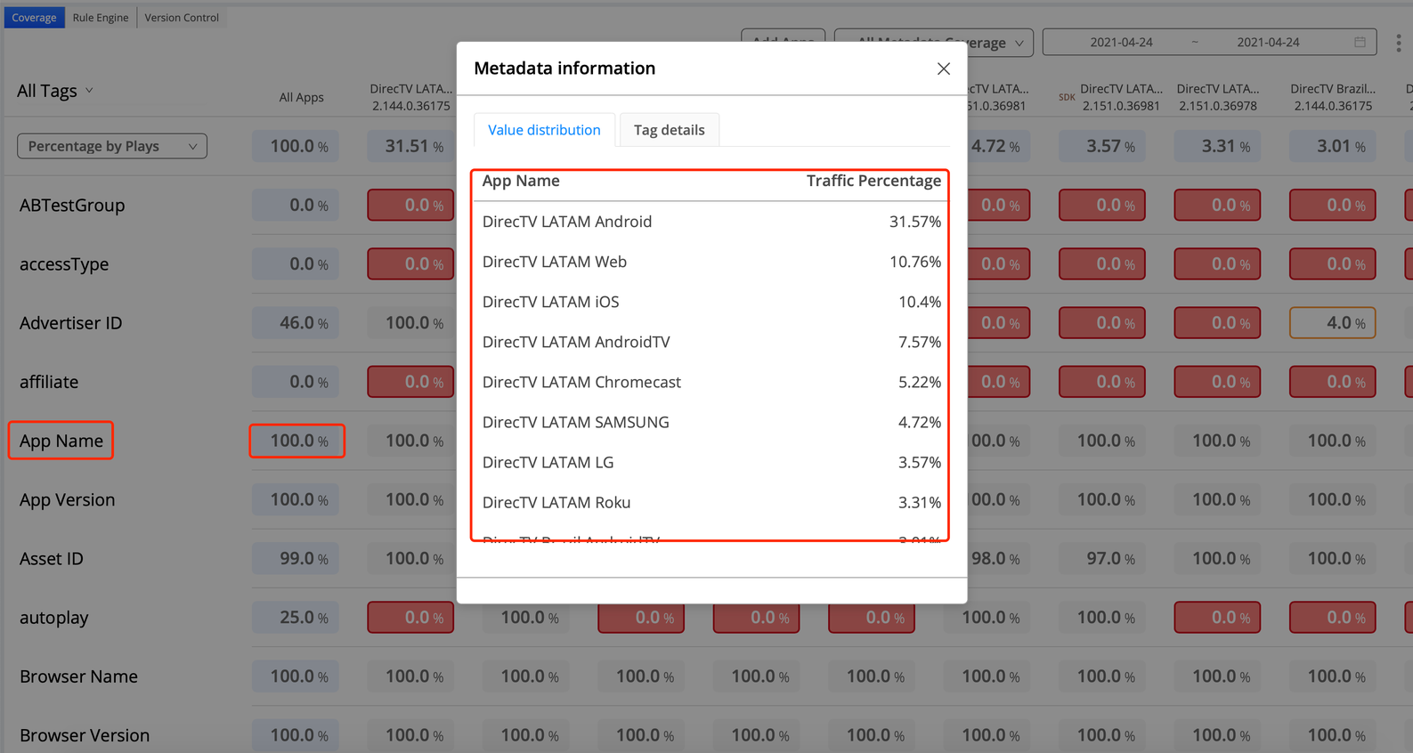
Task: Click the 10.76% traffic percentage value
Action: pyautogui.click(x=915, y=262)
